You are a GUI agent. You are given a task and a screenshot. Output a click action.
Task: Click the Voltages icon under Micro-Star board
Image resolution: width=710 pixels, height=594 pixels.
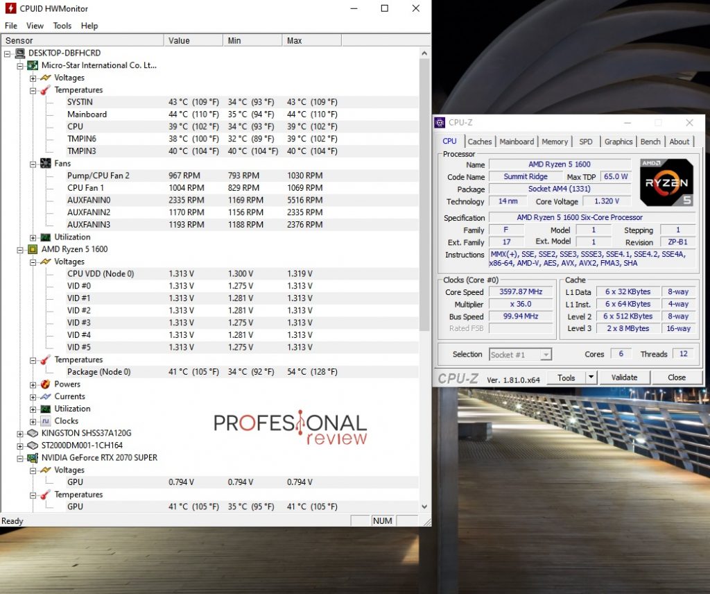pyautogui.click(x=45, y=78)
